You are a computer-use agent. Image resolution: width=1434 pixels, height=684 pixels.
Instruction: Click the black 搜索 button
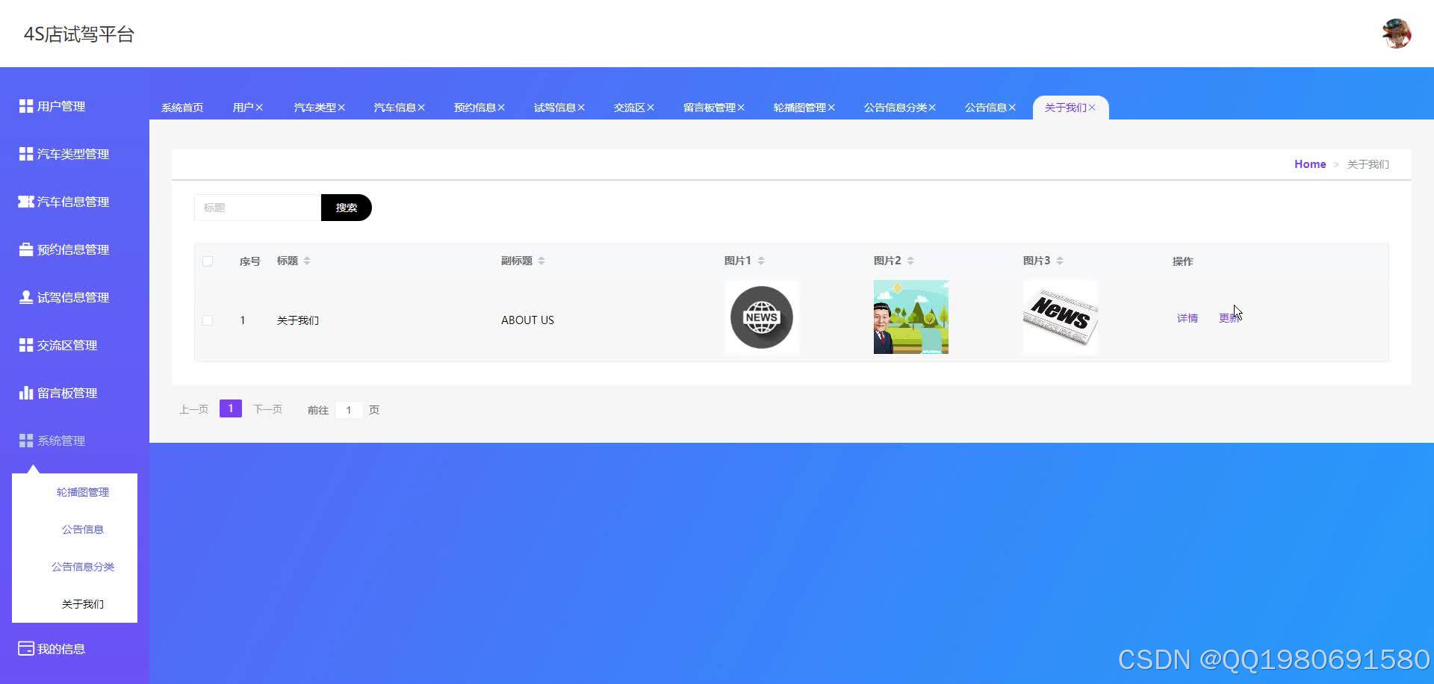(347, 208)
